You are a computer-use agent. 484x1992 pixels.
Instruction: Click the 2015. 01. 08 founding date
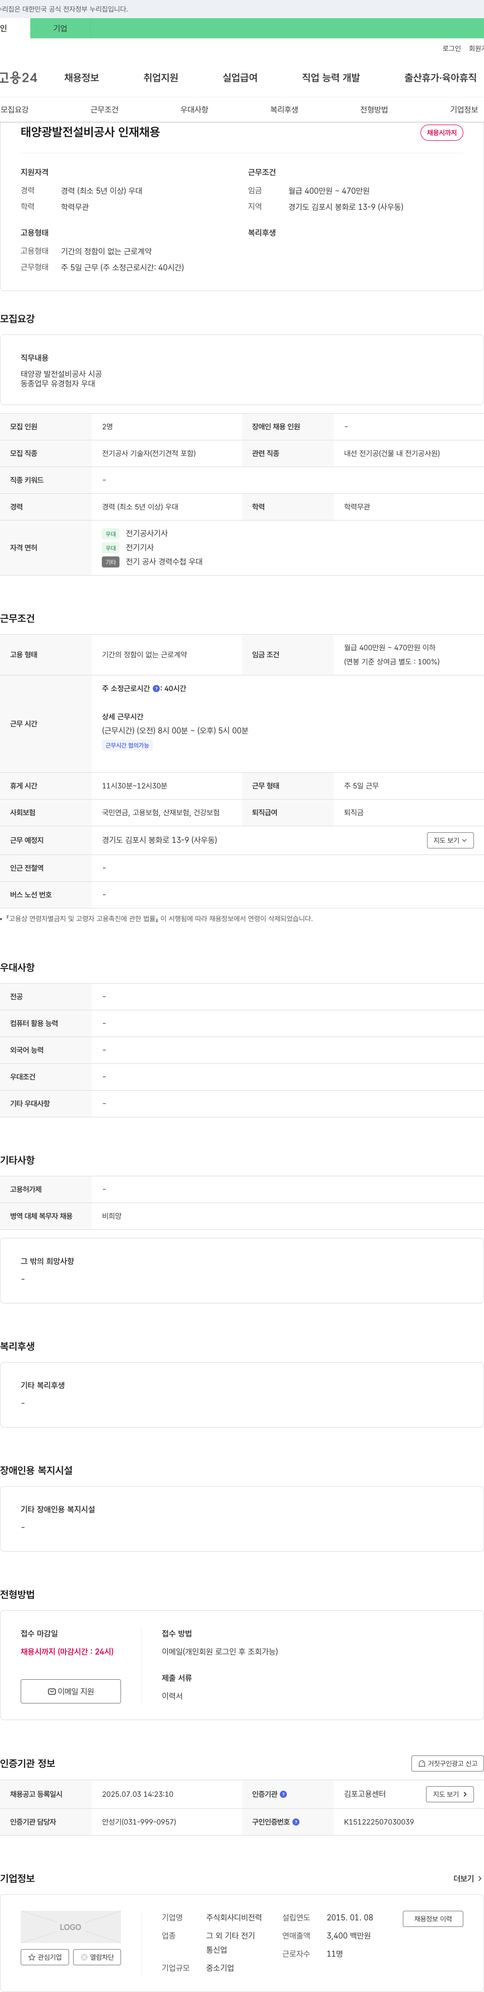(x=349, y=1918)
